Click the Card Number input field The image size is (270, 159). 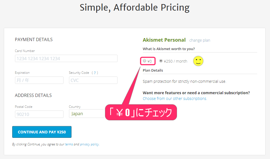coord(66,58)
